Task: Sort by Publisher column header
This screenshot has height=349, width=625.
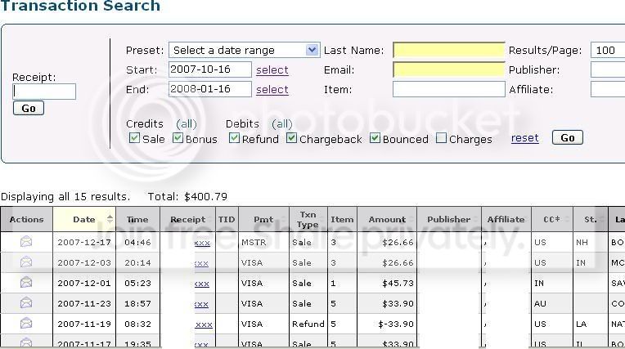Action: (449, 219)
